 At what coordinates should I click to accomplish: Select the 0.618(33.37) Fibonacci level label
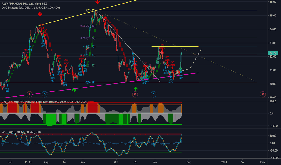[88, 38]
